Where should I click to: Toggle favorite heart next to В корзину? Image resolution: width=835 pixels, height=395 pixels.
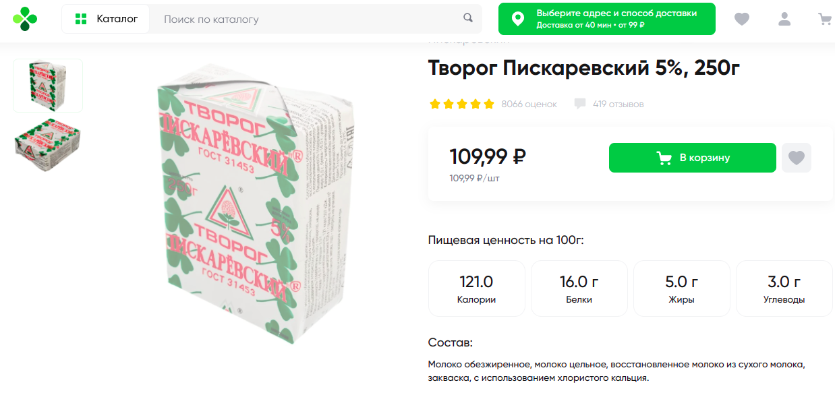(x=797, y=158)
